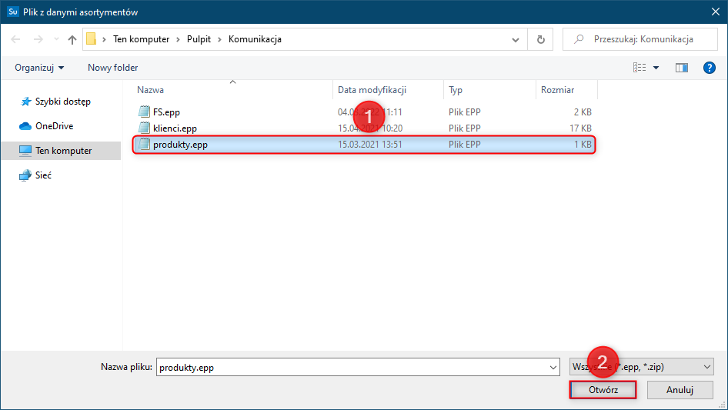Open OneDrive in the navigation pane
This screenshot has height=410, width=728.
tap(54, 125)
